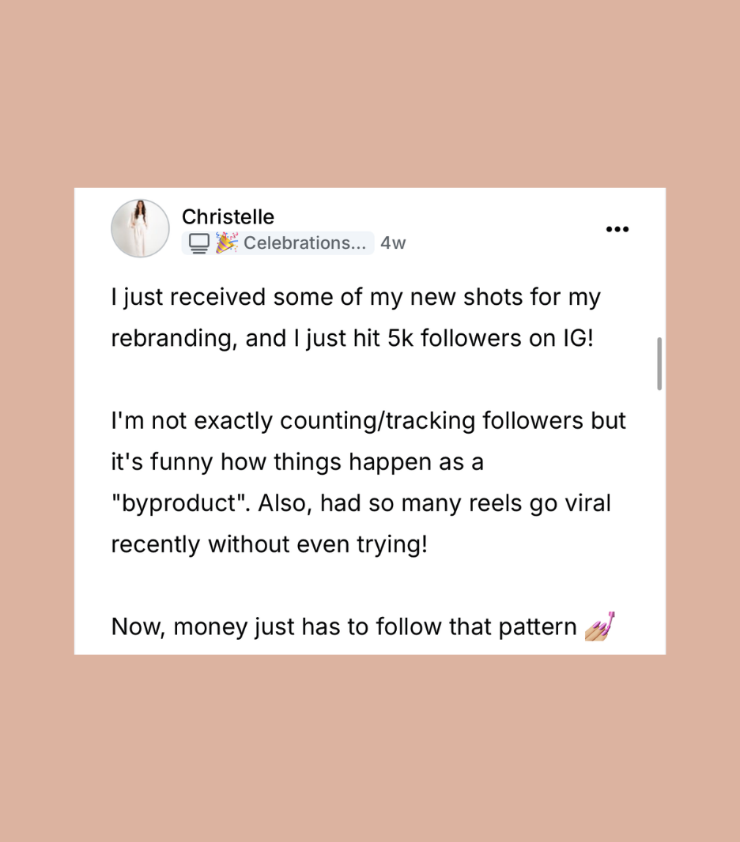Image resolution: width=740 pixels, height=842 pixels.
Task: Click the party popper emoji icon
Action: (x=227, y=242)
